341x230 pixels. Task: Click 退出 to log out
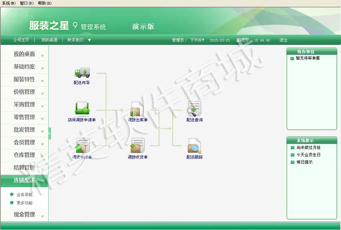[x=283, y=40]
